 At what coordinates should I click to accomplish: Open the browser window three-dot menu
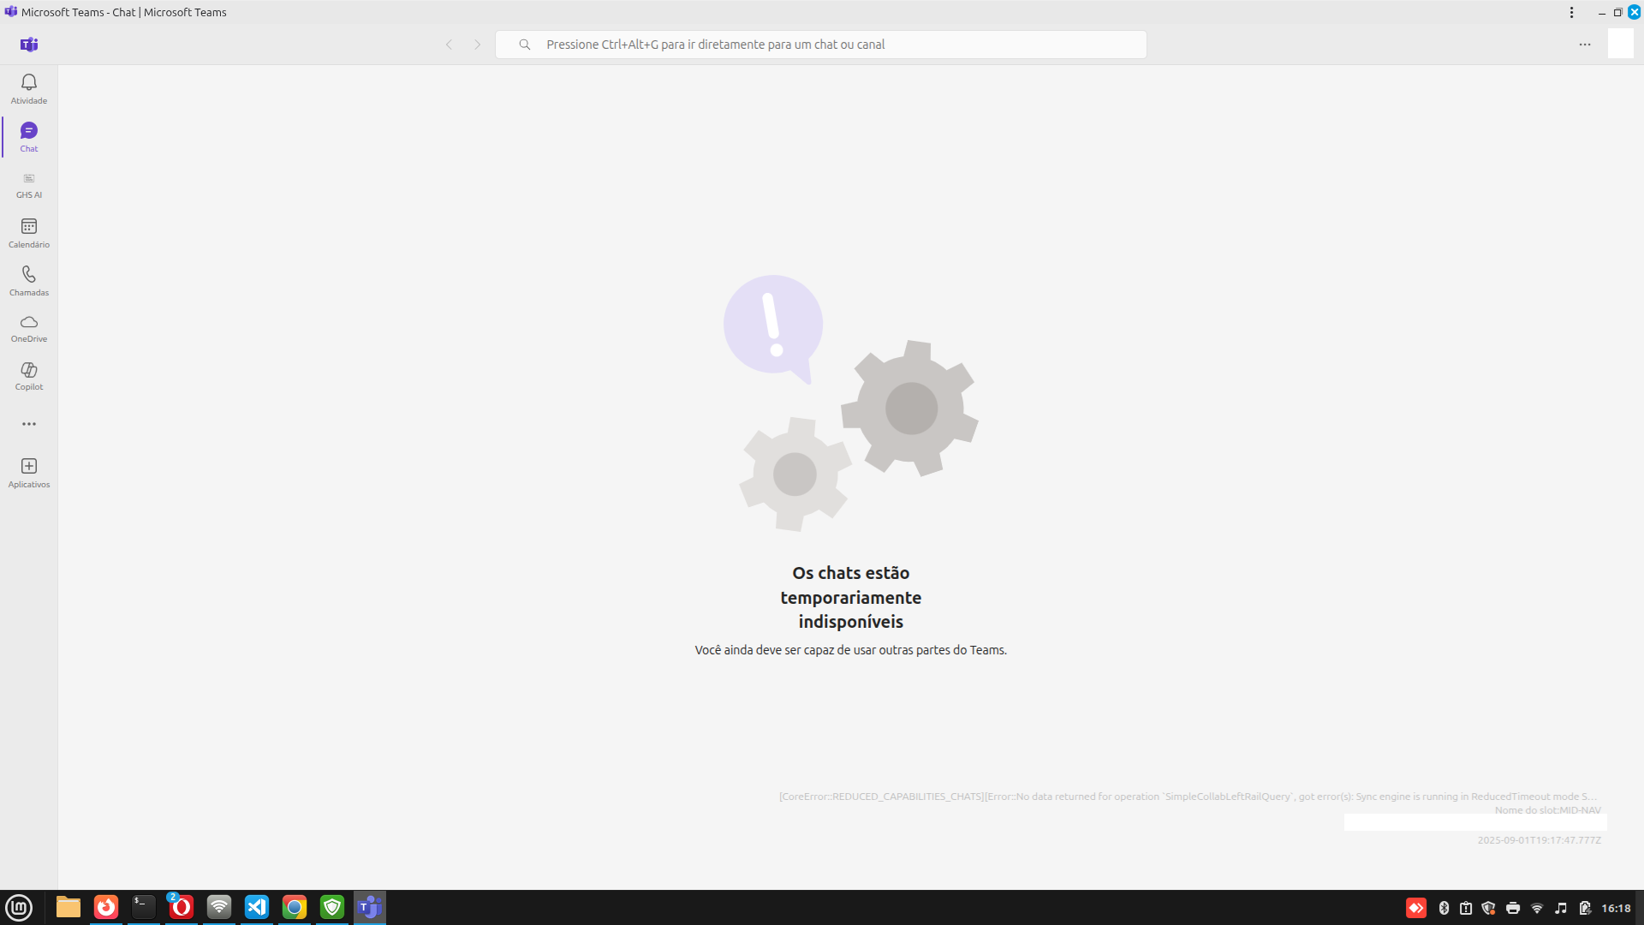[x=1571, y=12]
